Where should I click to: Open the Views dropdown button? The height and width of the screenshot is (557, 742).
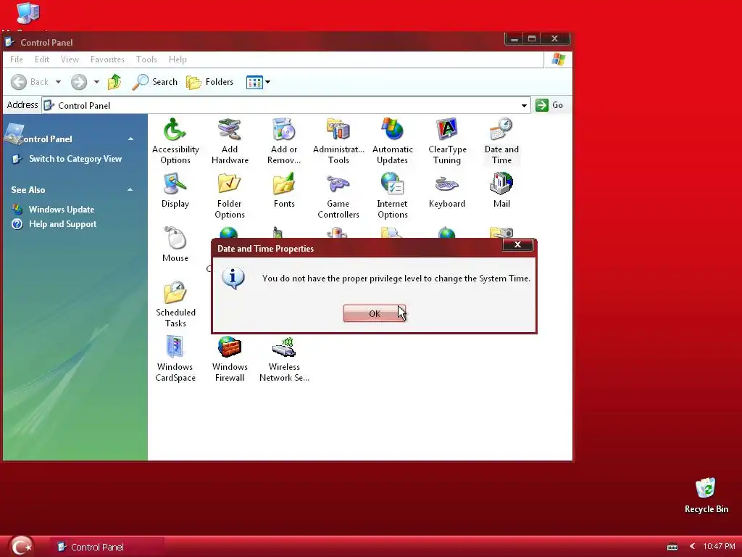tap(259, 82)
